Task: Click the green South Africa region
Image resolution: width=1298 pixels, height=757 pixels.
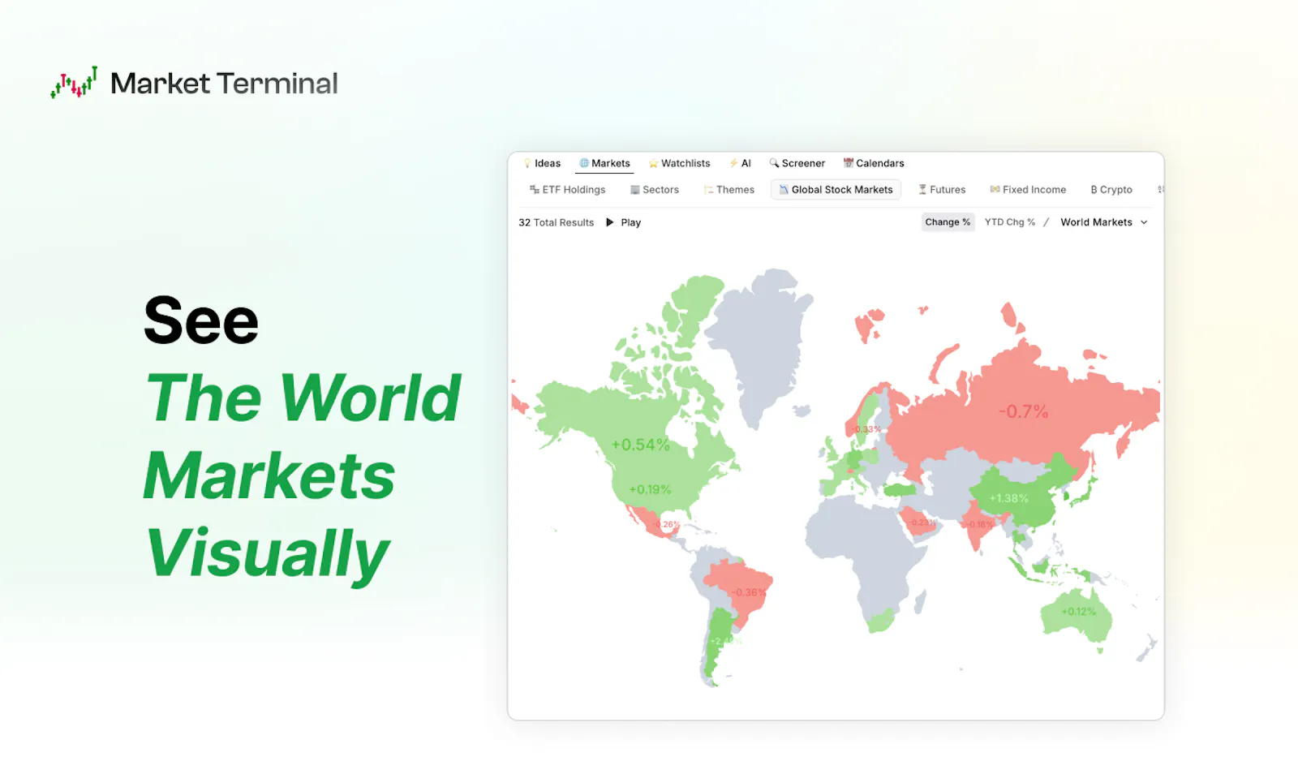Action: 880,622
